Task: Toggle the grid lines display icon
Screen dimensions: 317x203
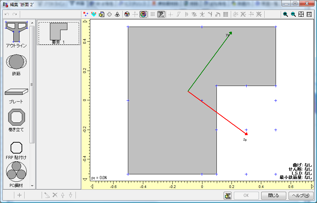Action: point(153,14)
